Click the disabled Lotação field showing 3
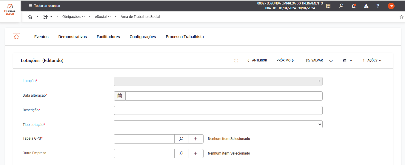 tap(218, 81)
